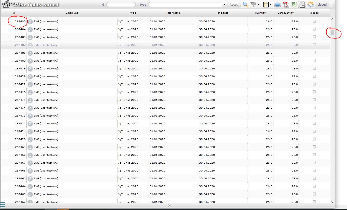
Task: Click the funnel filter icon
Action: [x=253, y=5]
